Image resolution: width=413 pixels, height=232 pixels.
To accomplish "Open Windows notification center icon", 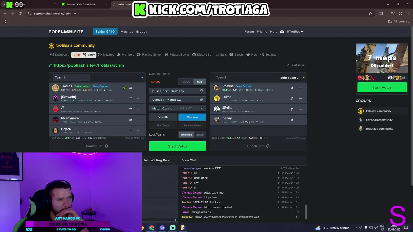I will click(x=406, y=228).
